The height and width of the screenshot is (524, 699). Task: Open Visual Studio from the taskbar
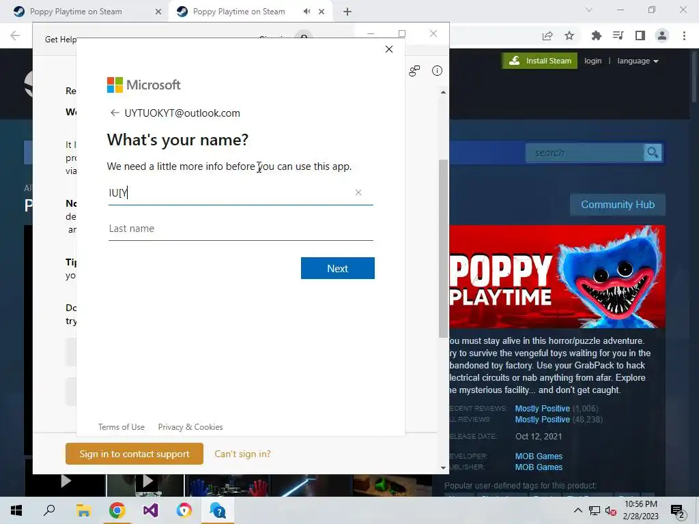151,510
